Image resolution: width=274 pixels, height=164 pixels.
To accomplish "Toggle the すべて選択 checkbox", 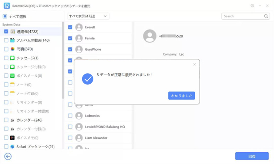I will pos(5,16).
